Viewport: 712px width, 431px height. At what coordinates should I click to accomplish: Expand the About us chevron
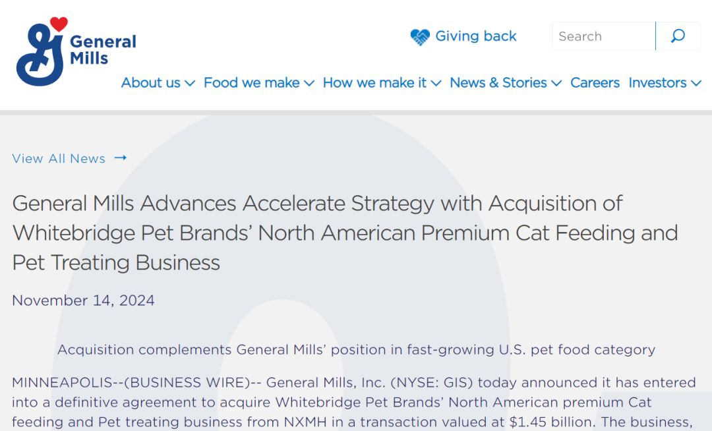coord(190,83)
